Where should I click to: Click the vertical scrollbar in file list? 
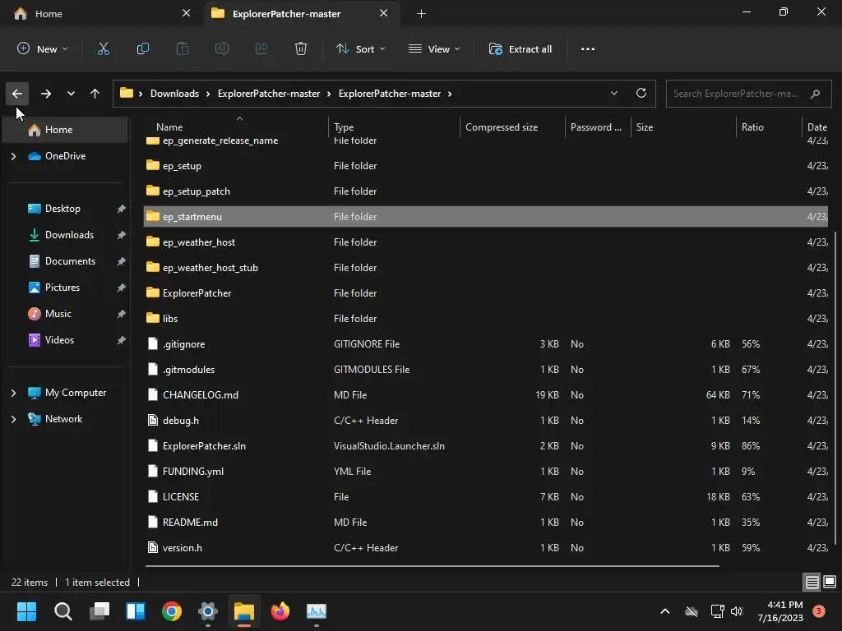click(x=835, y=388)
